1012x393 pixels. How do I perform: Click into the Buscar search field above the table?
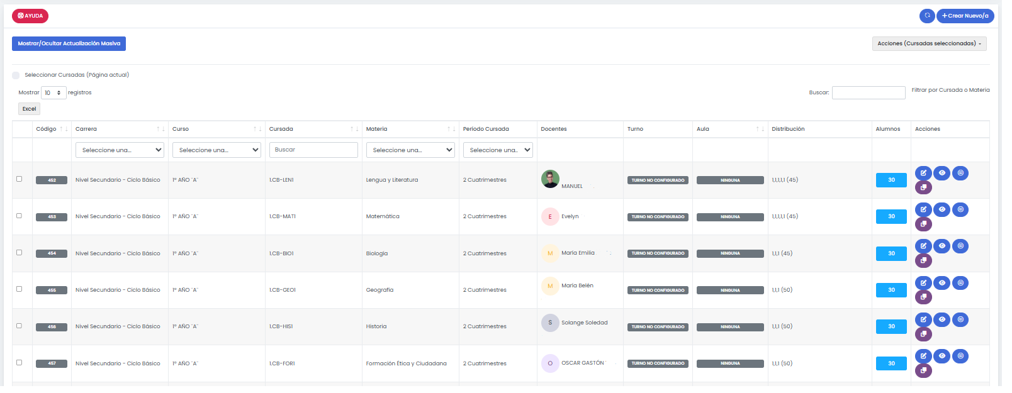(x=869, y=93)
